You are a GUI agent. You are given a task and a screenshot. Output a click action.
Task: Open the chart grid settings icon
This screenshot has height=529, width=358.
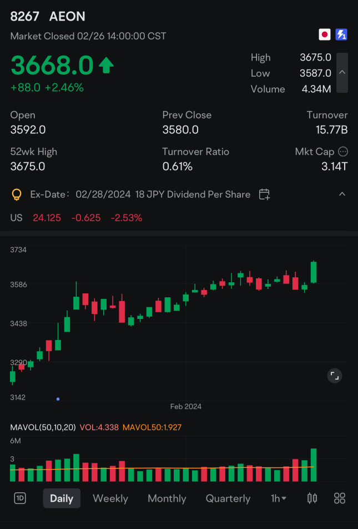340,498
